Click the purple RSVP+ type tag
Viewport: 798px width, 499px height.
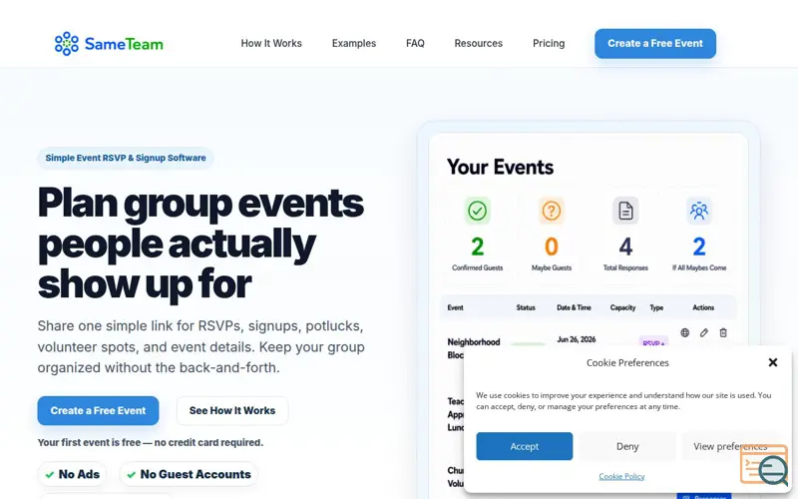point(653,342)
